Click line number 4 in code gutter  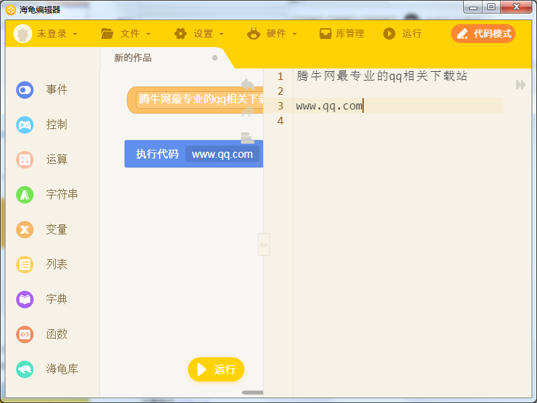tap(281, 121)
